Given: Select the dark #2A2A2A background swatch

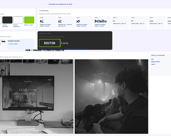Looking at the screenshot, I should (x=7, y=20).
